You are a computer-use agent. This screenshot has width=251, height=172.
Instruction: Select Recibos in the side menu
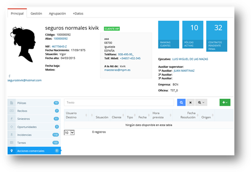coord(34,111)
